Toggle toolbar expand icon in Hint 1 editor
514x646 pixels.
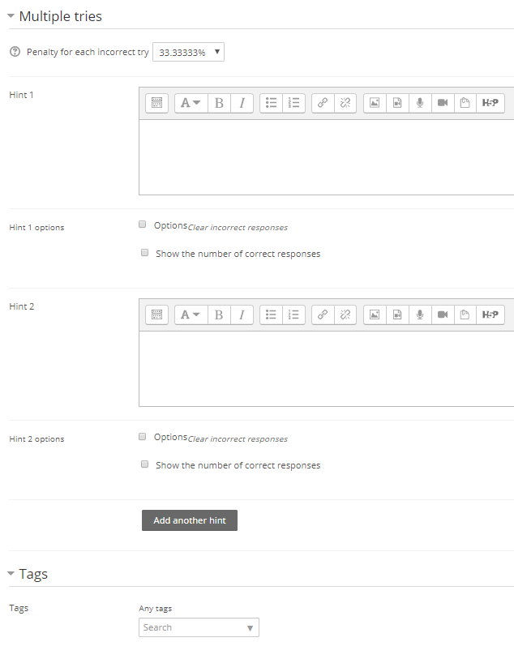click(156, 103)
